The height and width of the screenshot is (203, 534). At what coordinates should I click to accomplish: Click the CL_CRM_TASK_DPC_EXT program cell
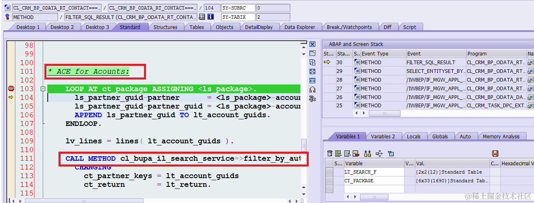coord(496,105)
